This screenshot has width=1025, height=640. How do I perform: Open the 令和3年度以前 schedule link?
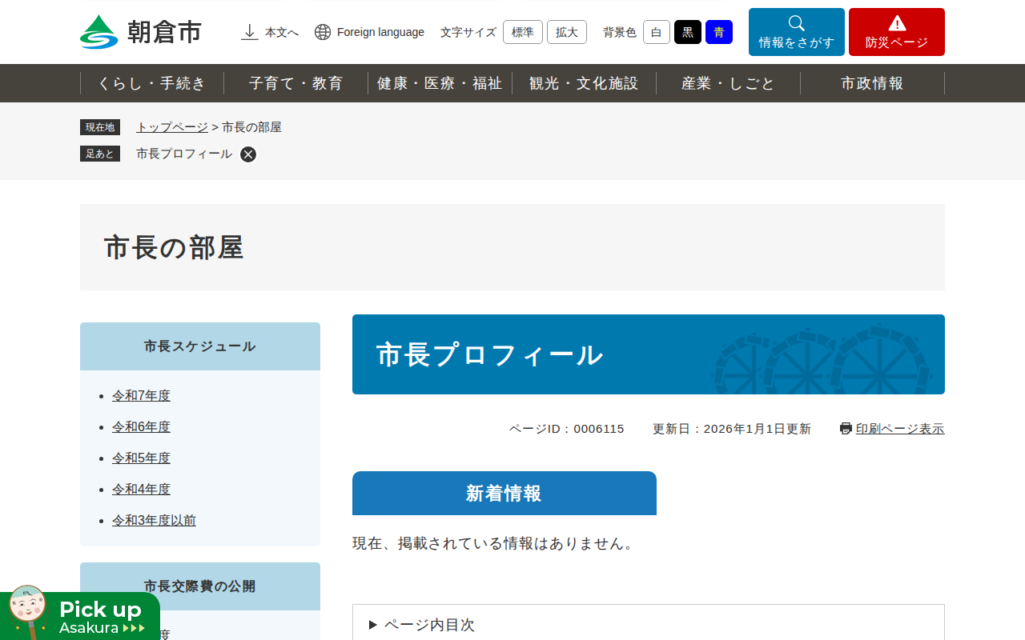(x=154, y=520)
